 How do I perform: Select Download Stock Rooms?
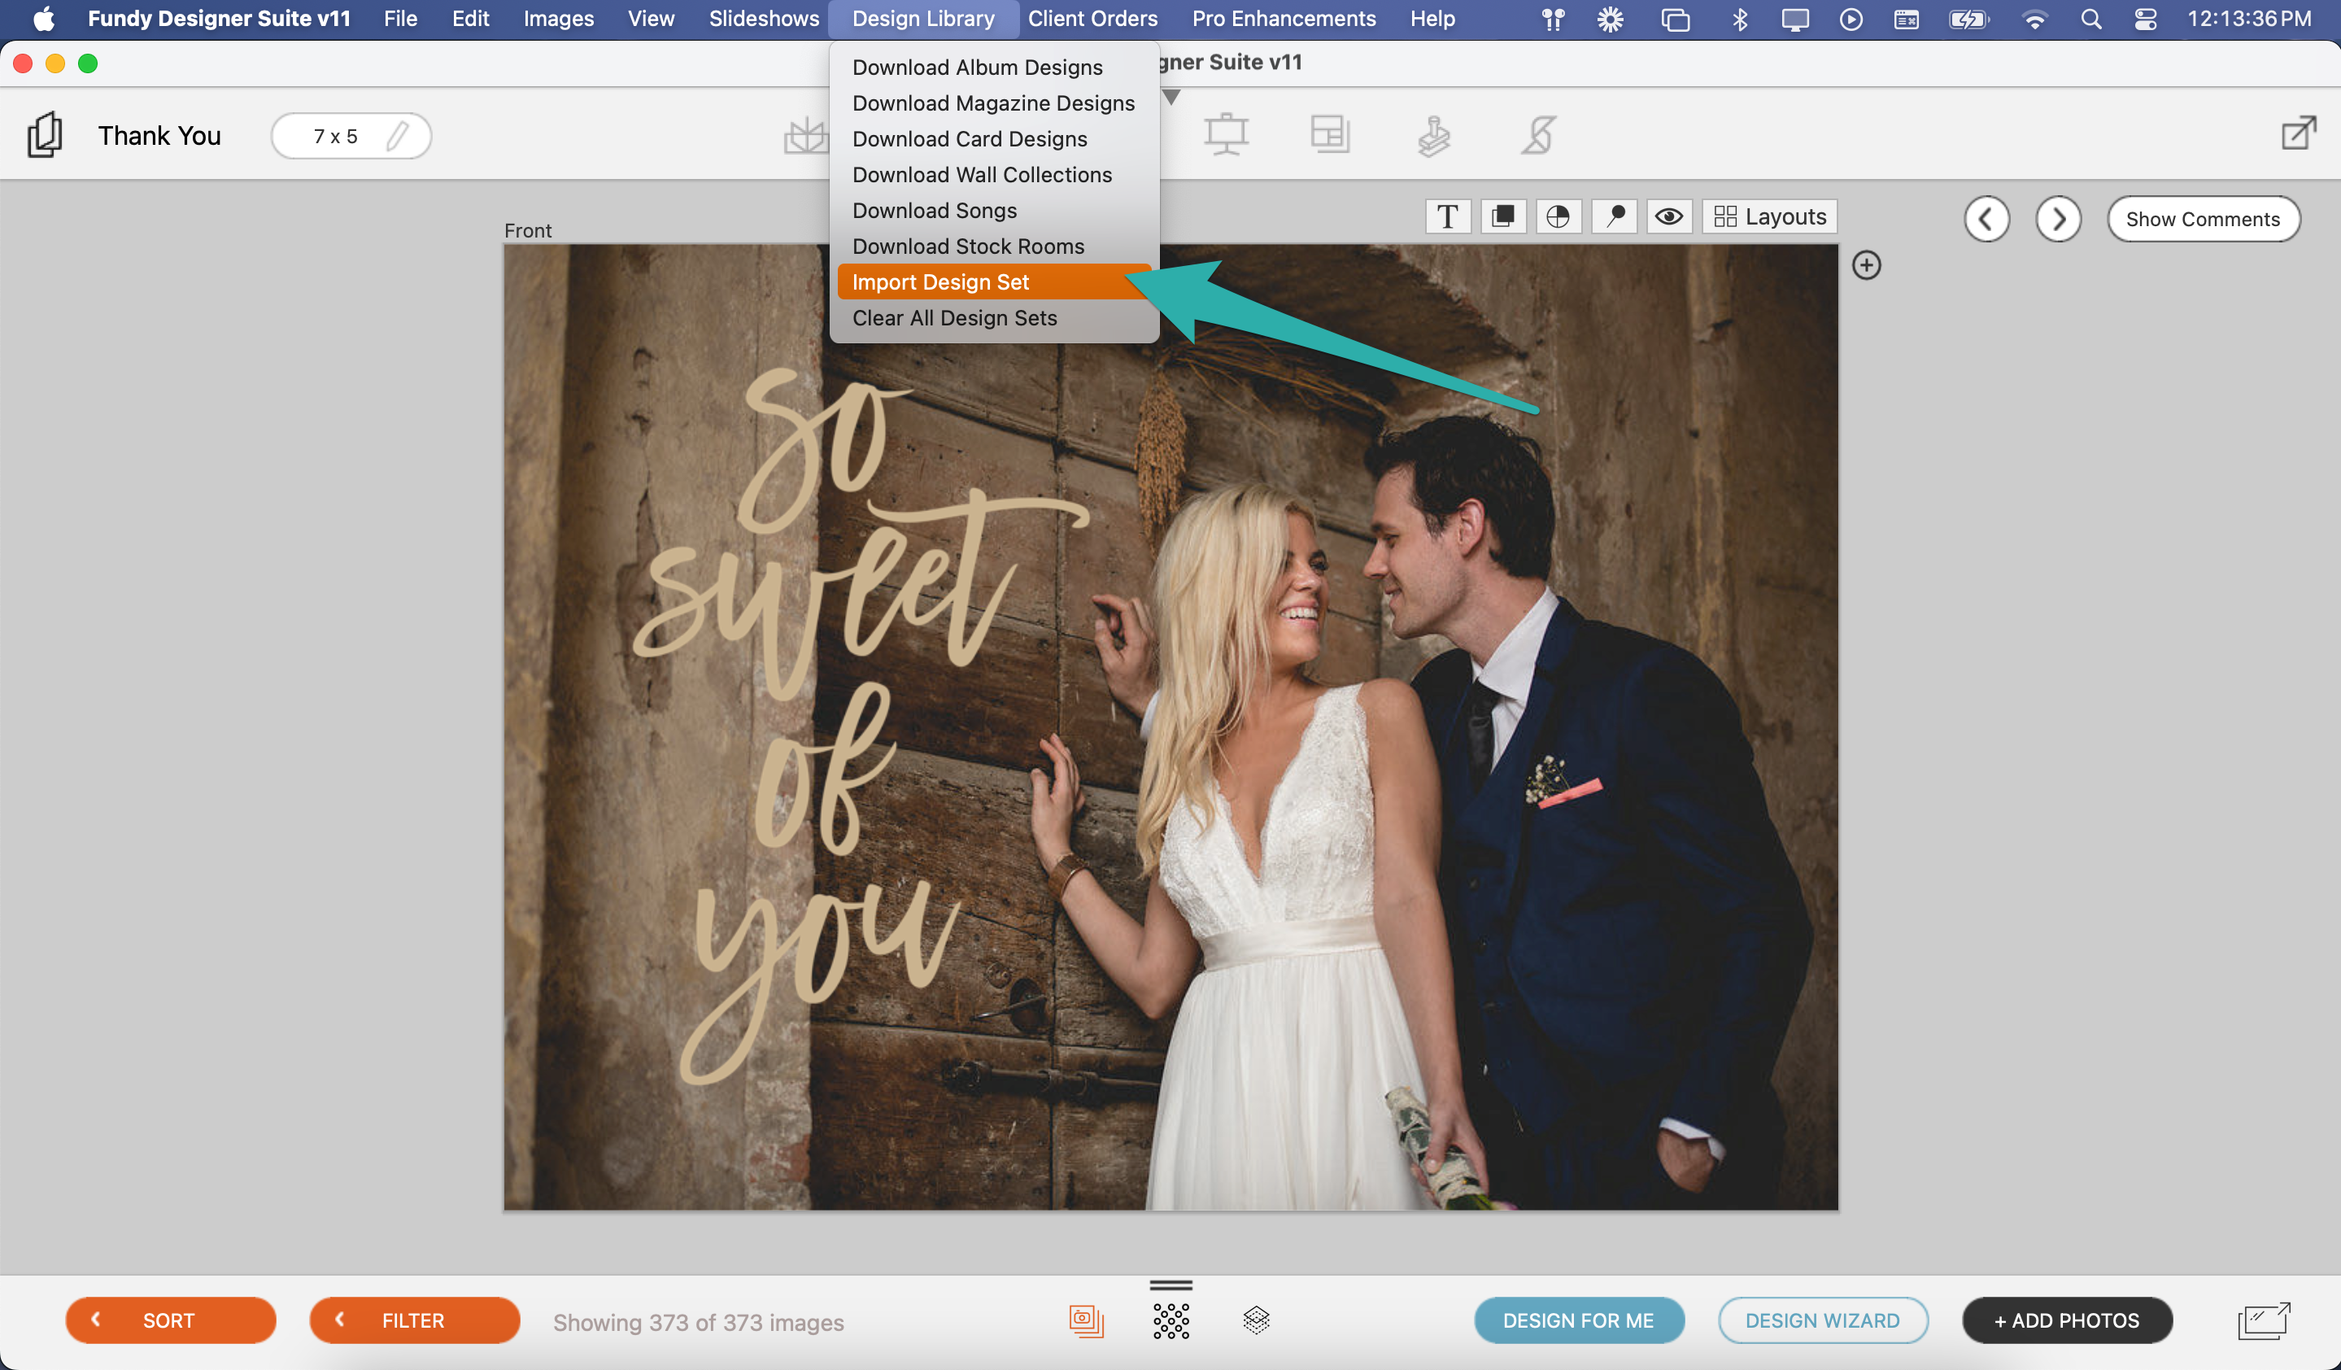pos(994,247)
